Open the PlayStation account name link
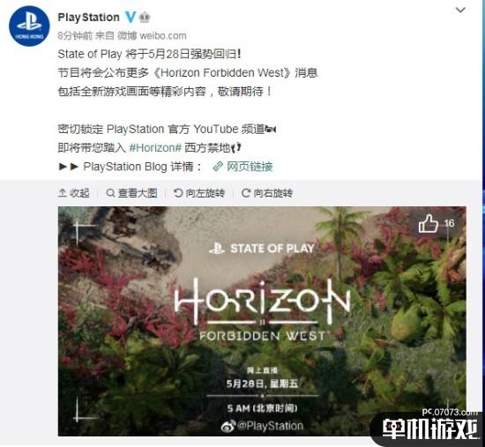The width and height of the screenshot is (485, 447). [89, 18]
